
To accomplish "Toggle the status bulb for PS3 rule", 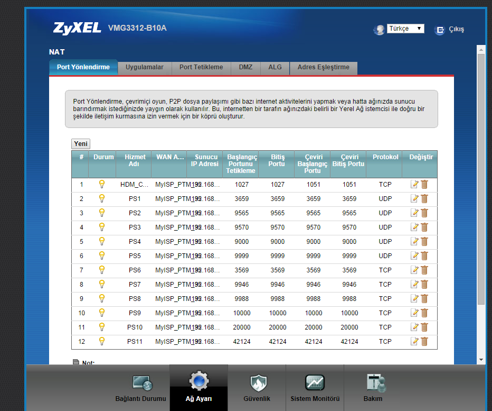I will coord(102,227).
